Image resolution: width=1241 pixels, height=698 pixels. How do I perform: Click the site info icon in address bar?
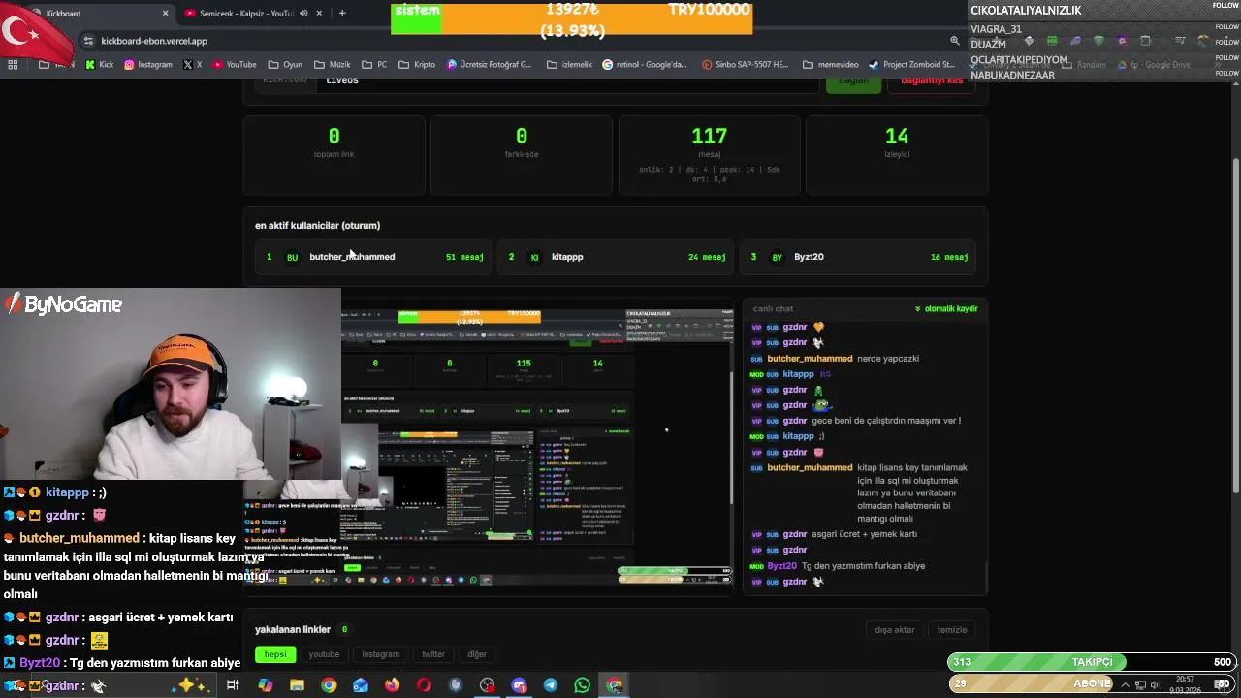tap(89, 41)
